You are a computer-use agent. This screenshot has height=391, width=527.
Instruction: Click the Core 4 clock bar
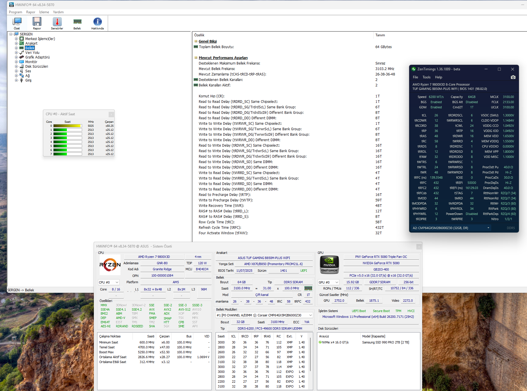coord(67,142)
